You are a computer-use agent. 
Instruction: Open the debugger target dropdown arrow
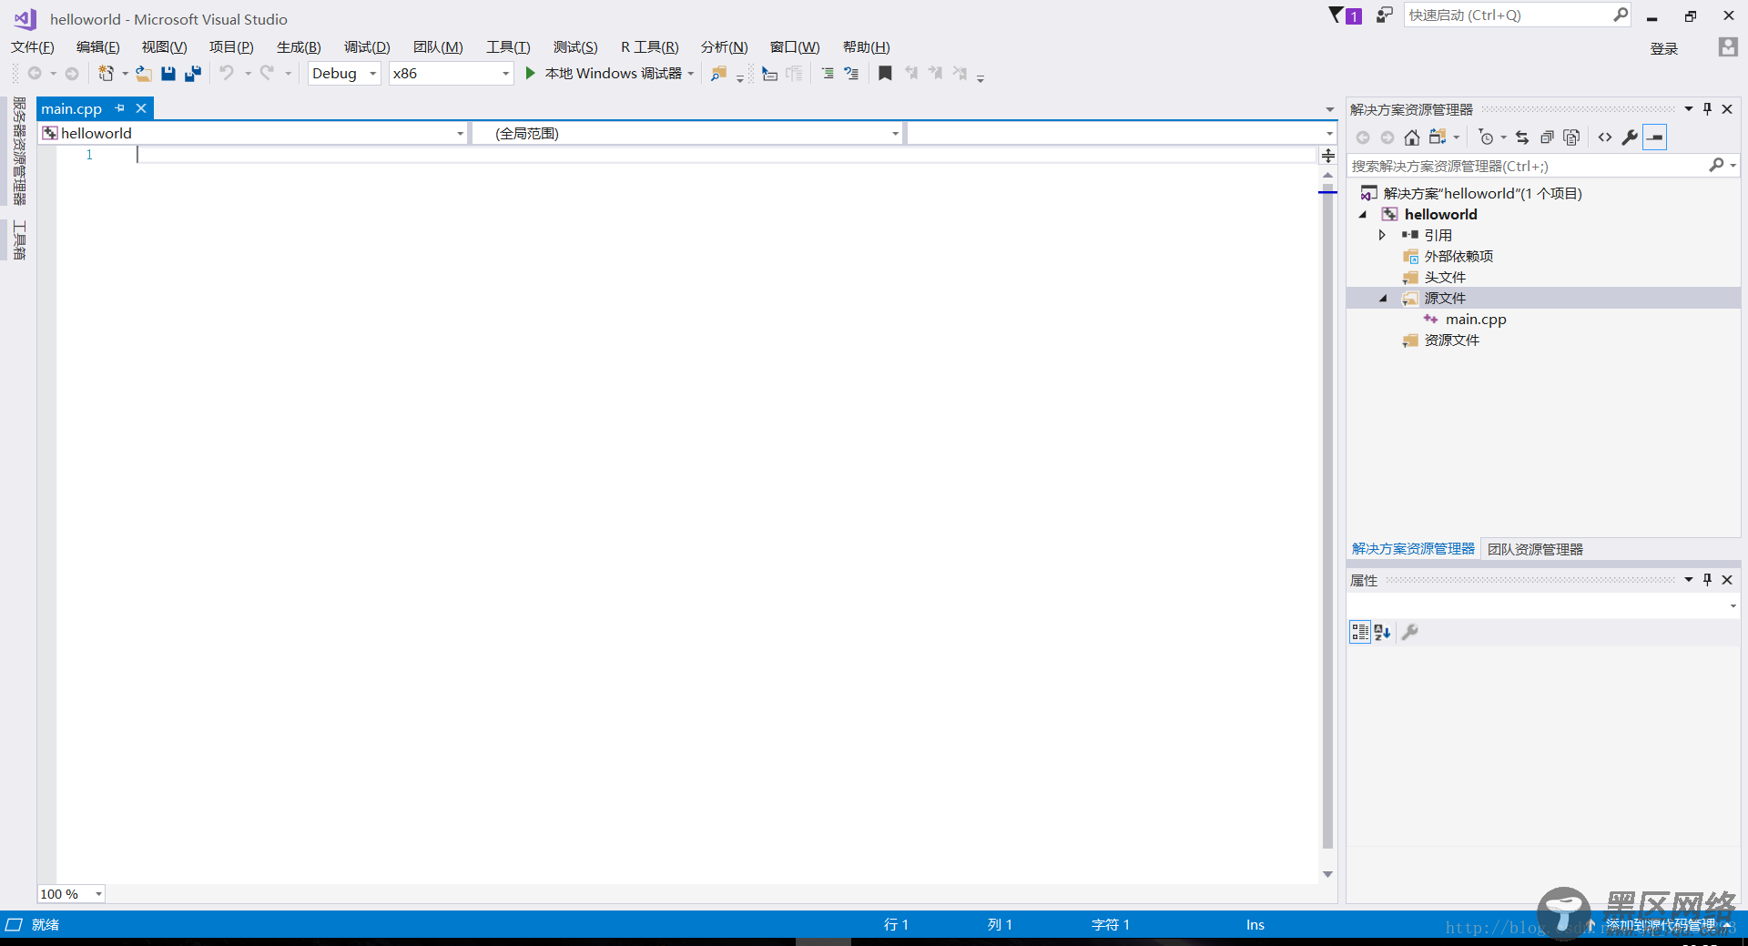point(691,74)
